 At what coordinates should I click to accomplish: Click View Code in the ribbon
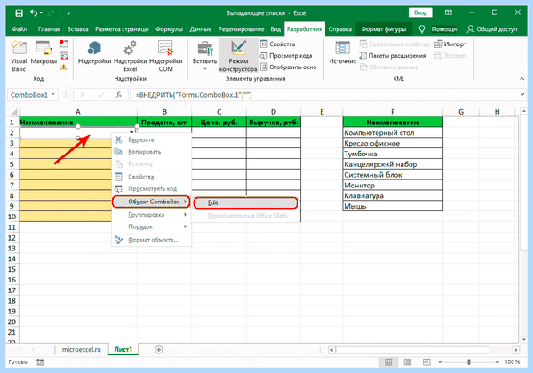click(x=286, y=56)
